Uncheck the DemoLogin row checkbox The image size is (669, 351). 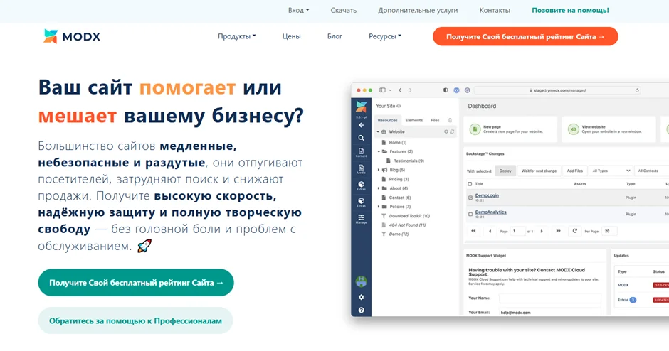[x=470, y=198]
